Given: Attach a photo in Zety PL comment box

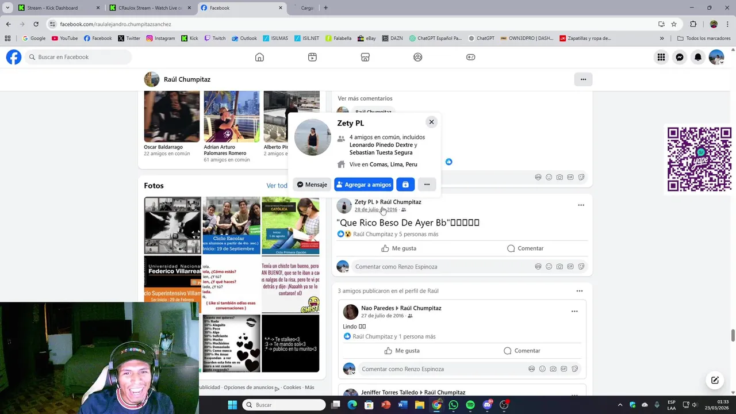Looking at the screenshot, I should point(559,267).
